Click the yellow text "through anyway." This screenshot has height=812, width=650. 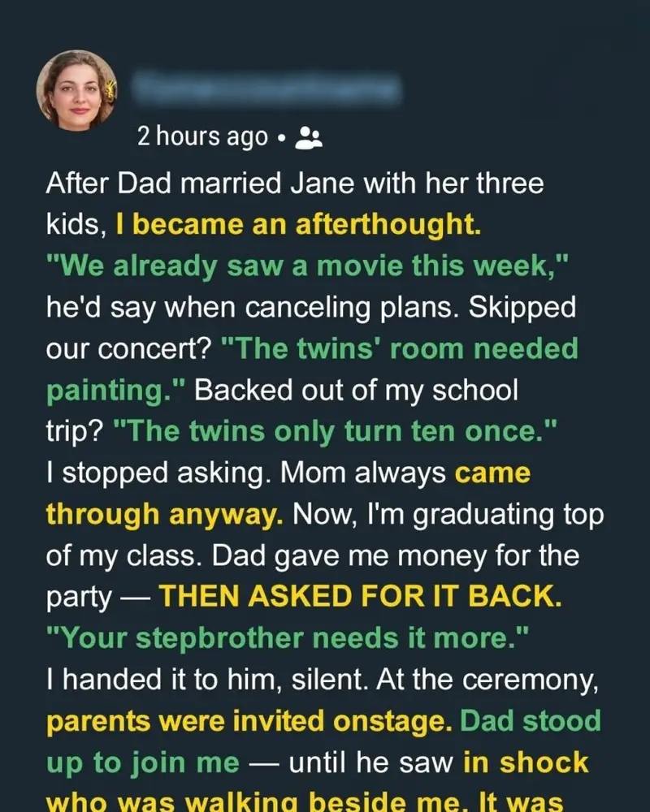tap(165, 514)
